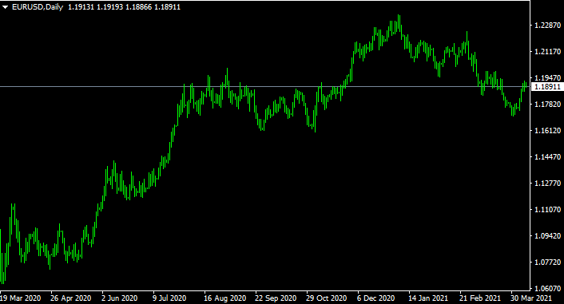
Task: Click the OHLC values 1.19131 1.19193 1.18866
Action: click(109, 7)
